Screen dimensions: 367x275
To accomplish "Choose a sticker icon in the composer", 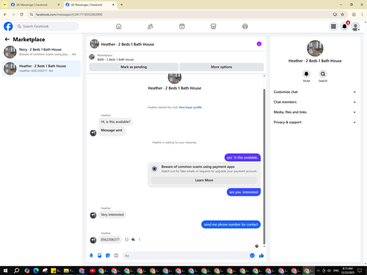I will 108,255.
